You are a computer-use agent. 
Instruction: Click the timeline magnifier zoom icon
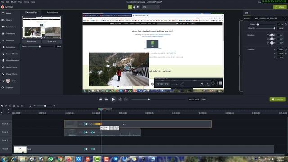coord(30,106)
